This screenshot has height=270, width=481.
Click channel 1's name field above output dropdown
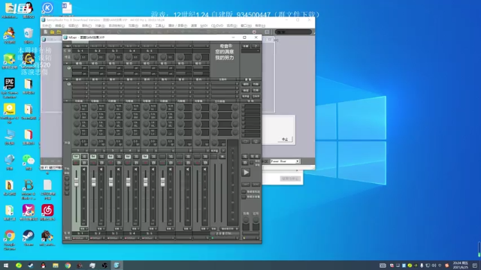80,233
